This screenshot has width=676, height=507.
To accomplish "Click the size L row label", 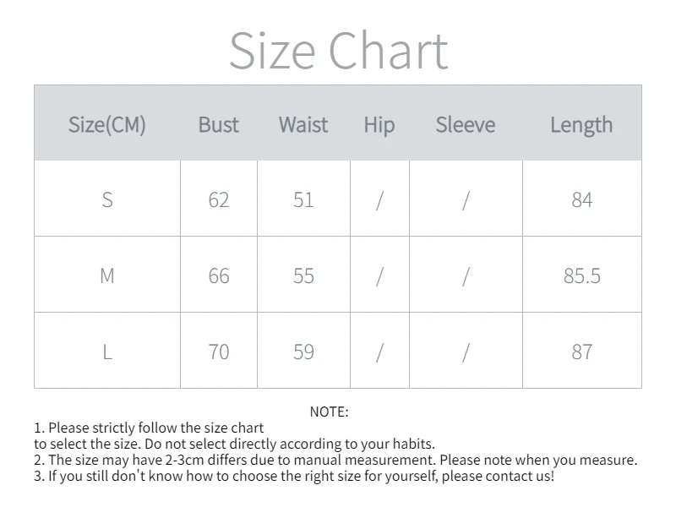I will point(107,352).
